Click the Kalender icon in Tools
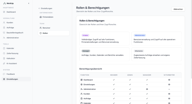The width and height of the screenshot is (192, 104). point(4,48)
